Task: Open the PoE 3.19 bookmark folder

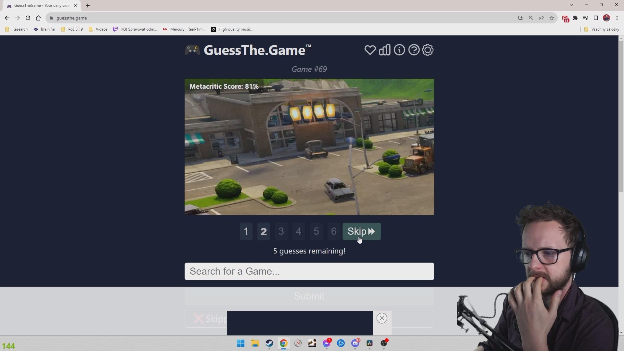Action: [x=72, y=29]
